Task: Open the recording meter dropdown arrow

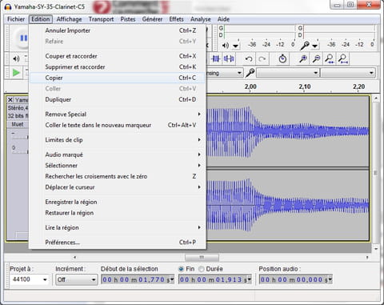Action: tap(315, 46)
